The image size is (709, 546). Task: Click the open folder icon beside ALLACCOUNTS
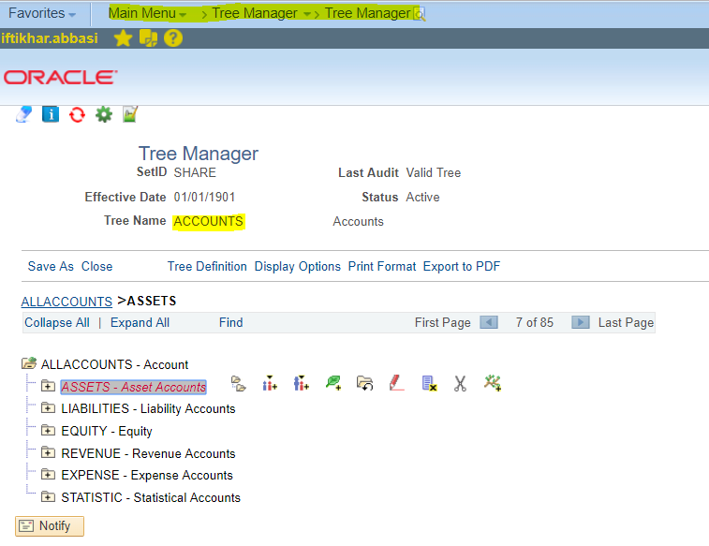tap(29, 363)
